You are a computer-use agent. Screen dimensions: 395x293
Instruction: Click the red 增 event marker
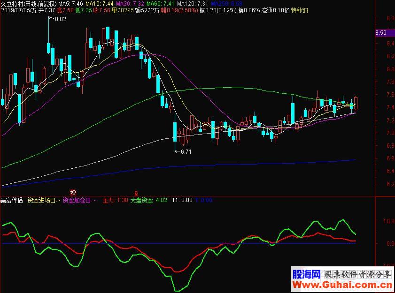point(73,193)
